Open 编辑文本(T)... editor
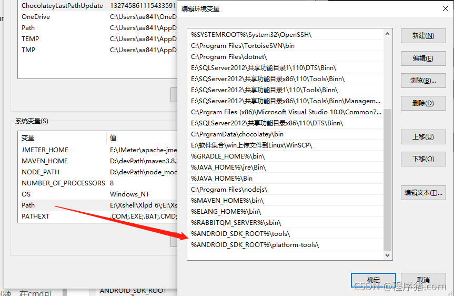The height and width of the screenshot is (296, 454). tap(423, 193)
